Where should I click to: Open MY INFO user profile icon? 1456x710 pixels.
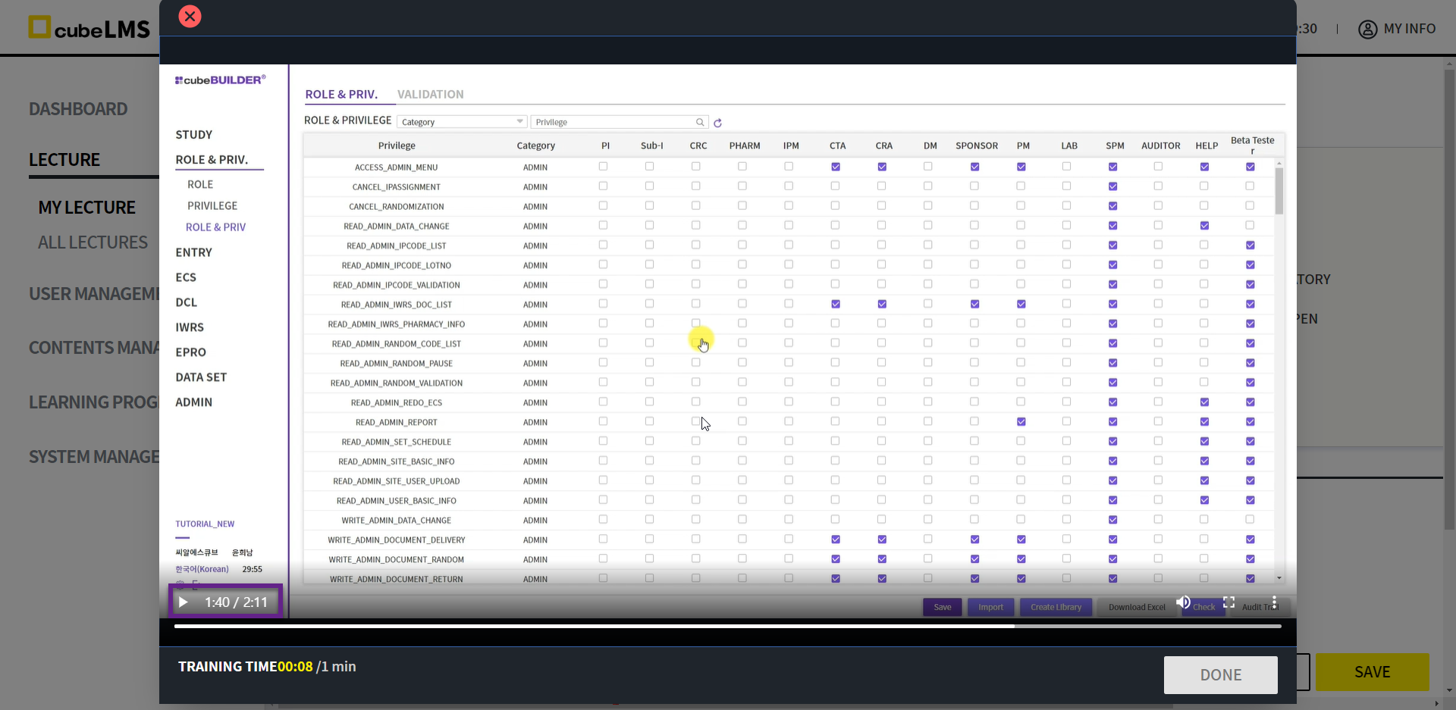click(x=1367, y=29)
